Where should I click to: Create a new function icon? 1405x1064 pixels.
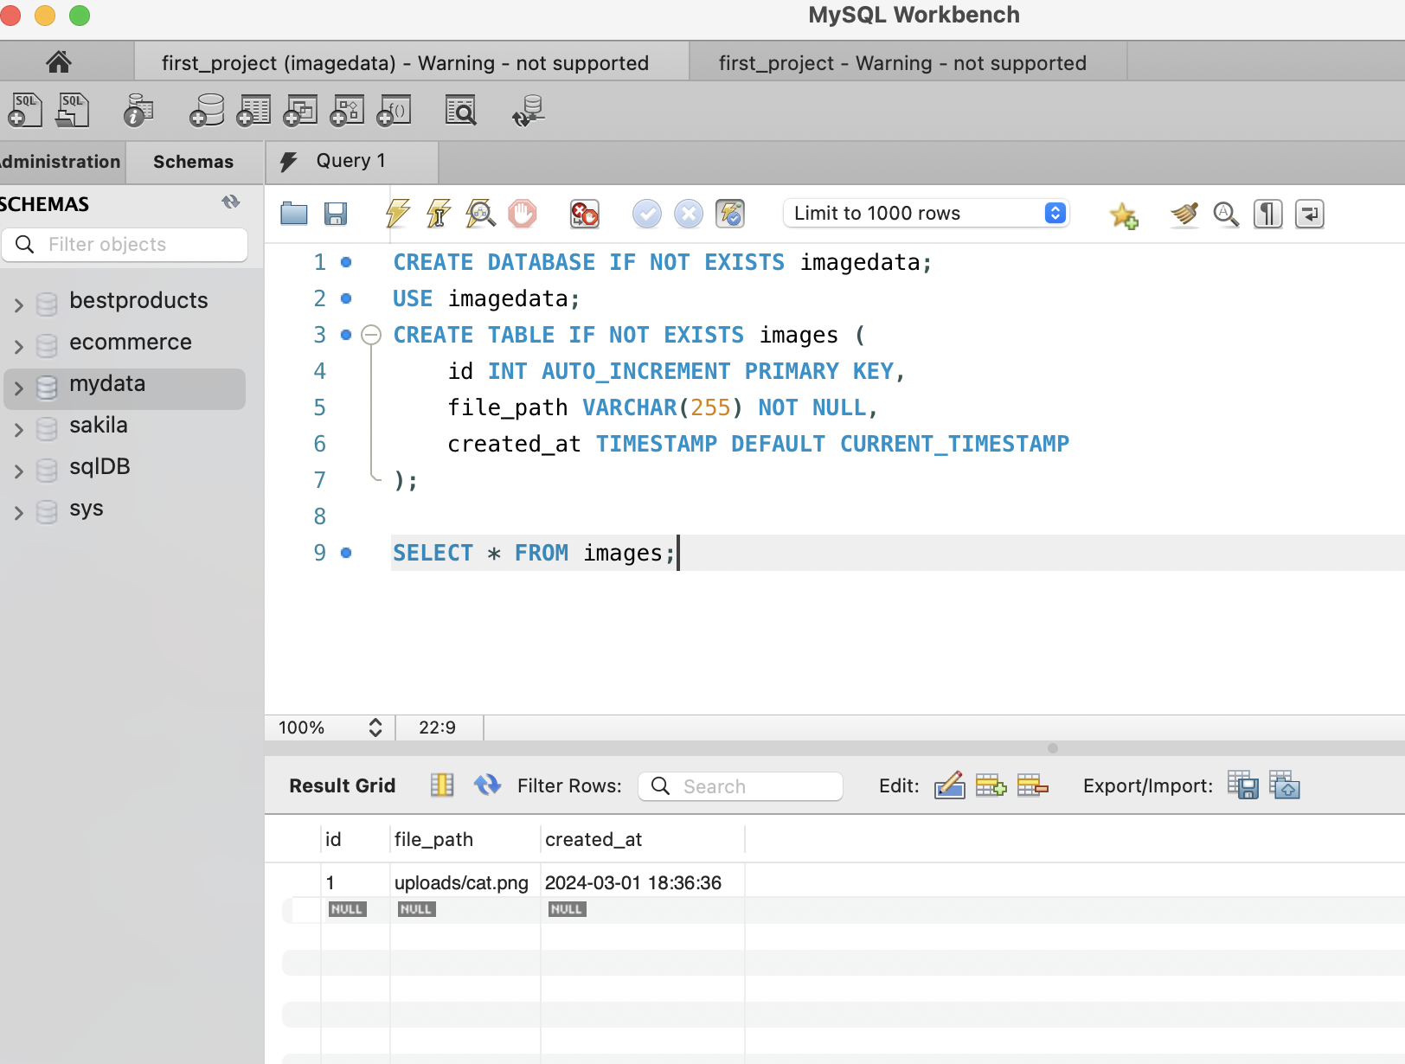pos(394,111)
